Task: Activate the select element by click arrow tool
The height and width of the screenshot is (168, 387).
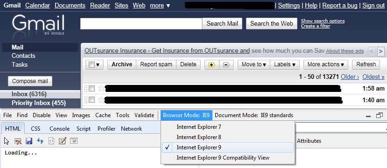Action: [x=7, y=141]
